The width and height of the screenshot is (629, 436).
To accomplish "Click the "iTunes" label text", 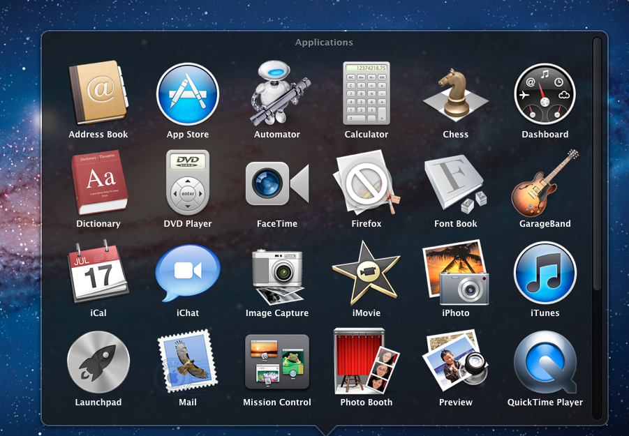I will click(x=545, y=313).
